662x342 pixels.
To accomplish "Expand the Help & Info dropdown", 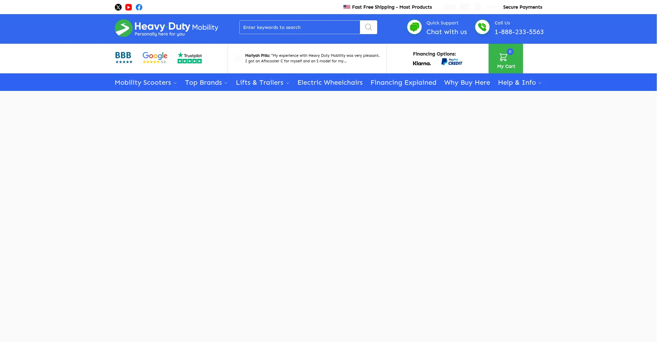I will pos(519,83).
